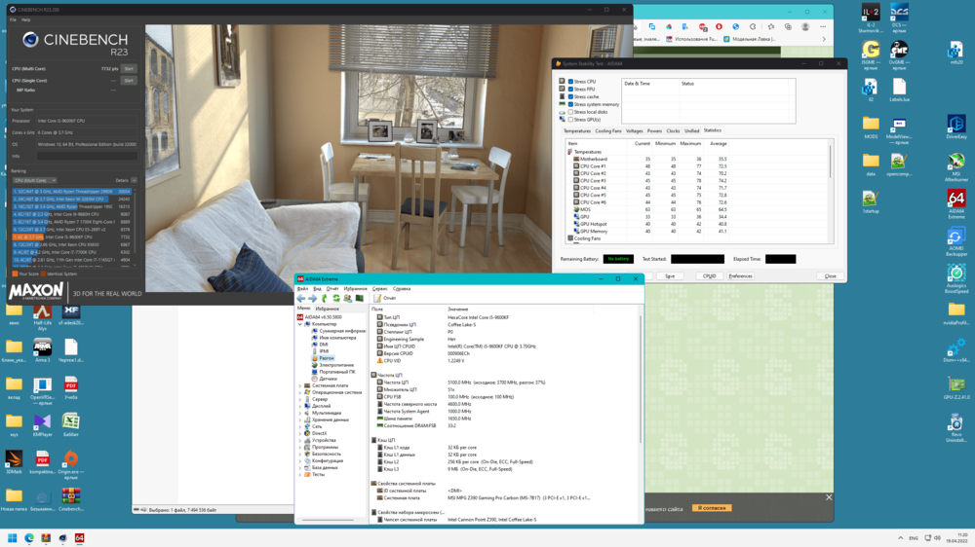Start CPU (Multi Core) test in Cinebench
The width and height of the screenshot is (975, 547).
coord(129,69)
